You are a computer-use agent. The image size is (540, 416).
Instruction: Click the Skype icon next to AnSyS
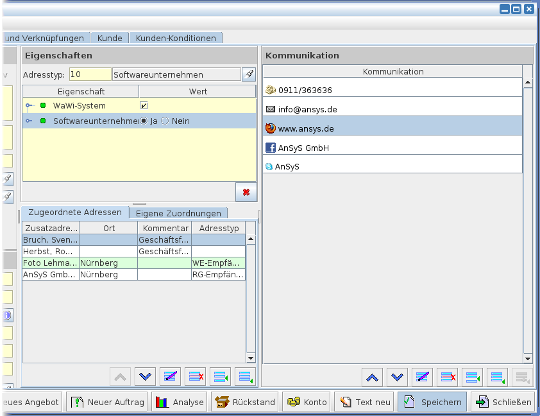(x=269, y=166)
